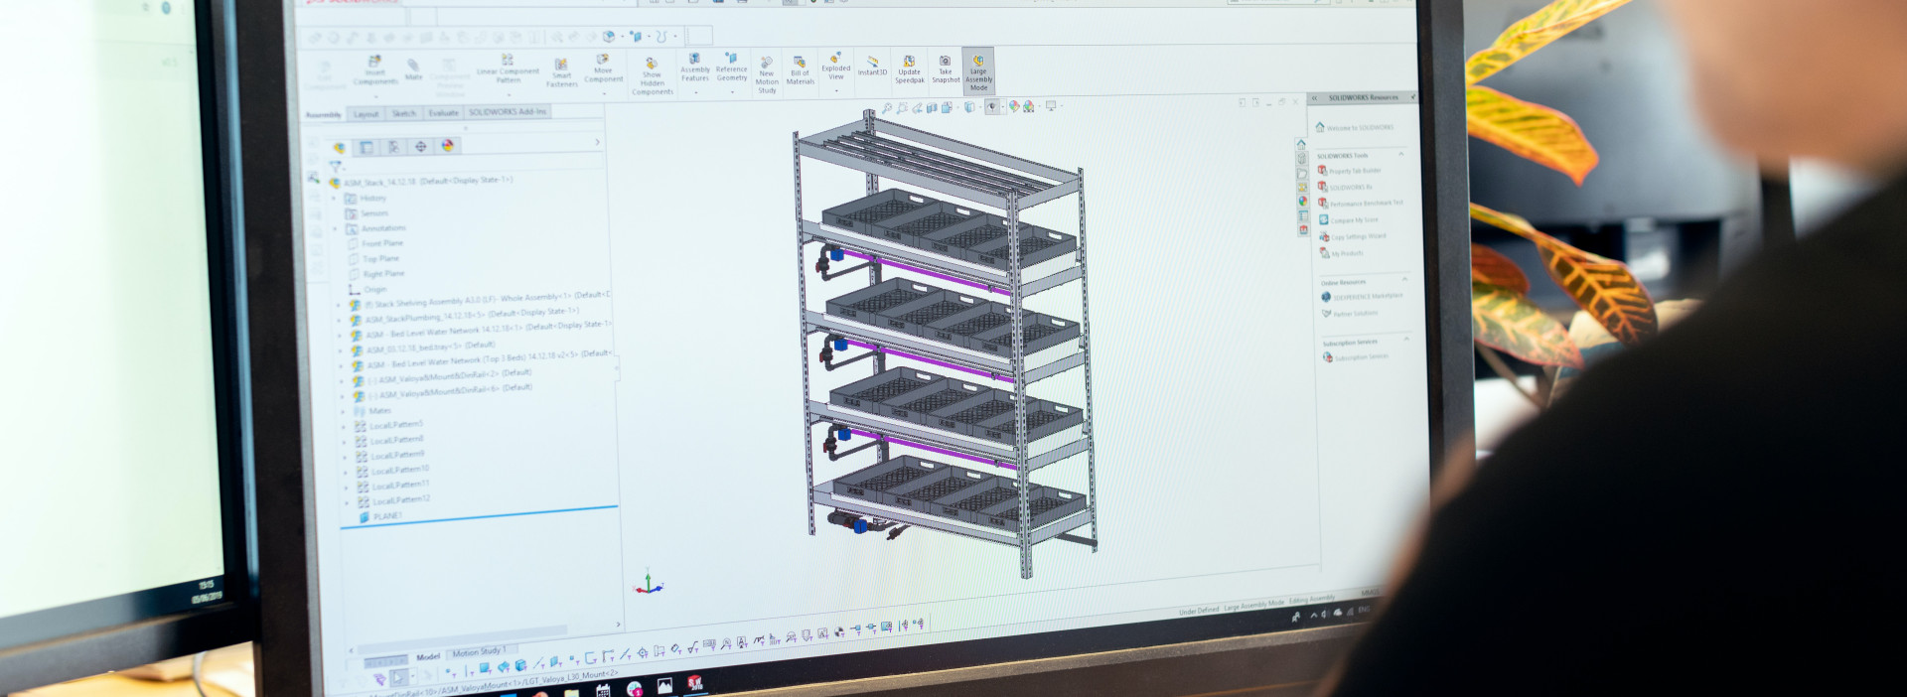Open the DisplayManager appearance tab icon
1907x697 pixels.
[x=448, y=146]
